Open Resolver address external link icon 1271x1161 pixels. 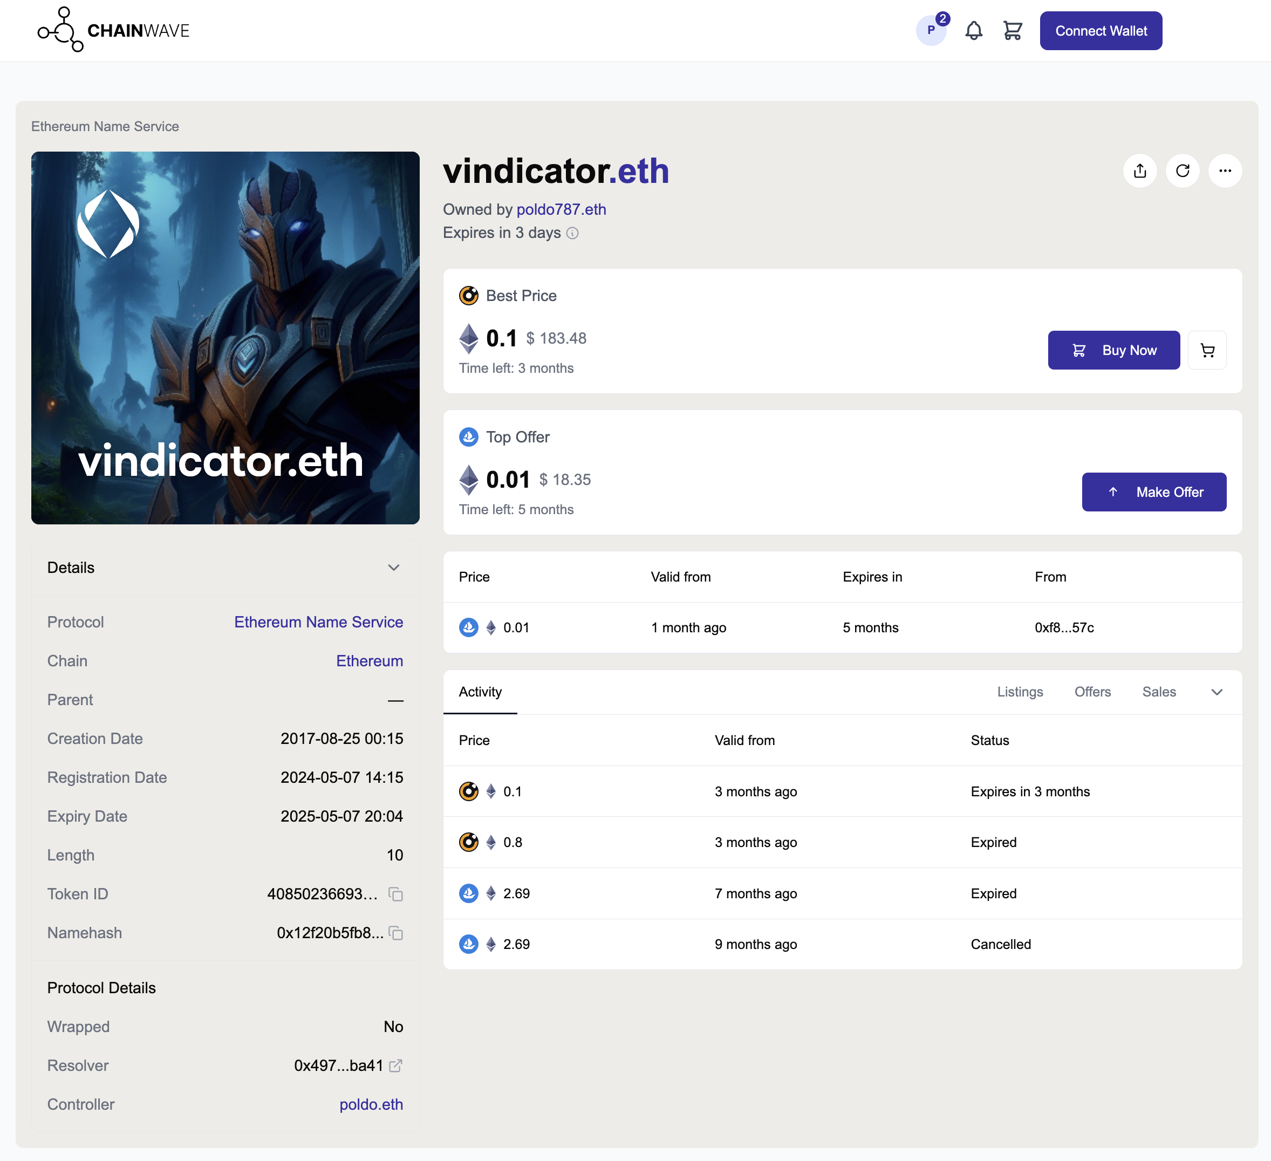pyautogui.click(x=395, y=1066)
